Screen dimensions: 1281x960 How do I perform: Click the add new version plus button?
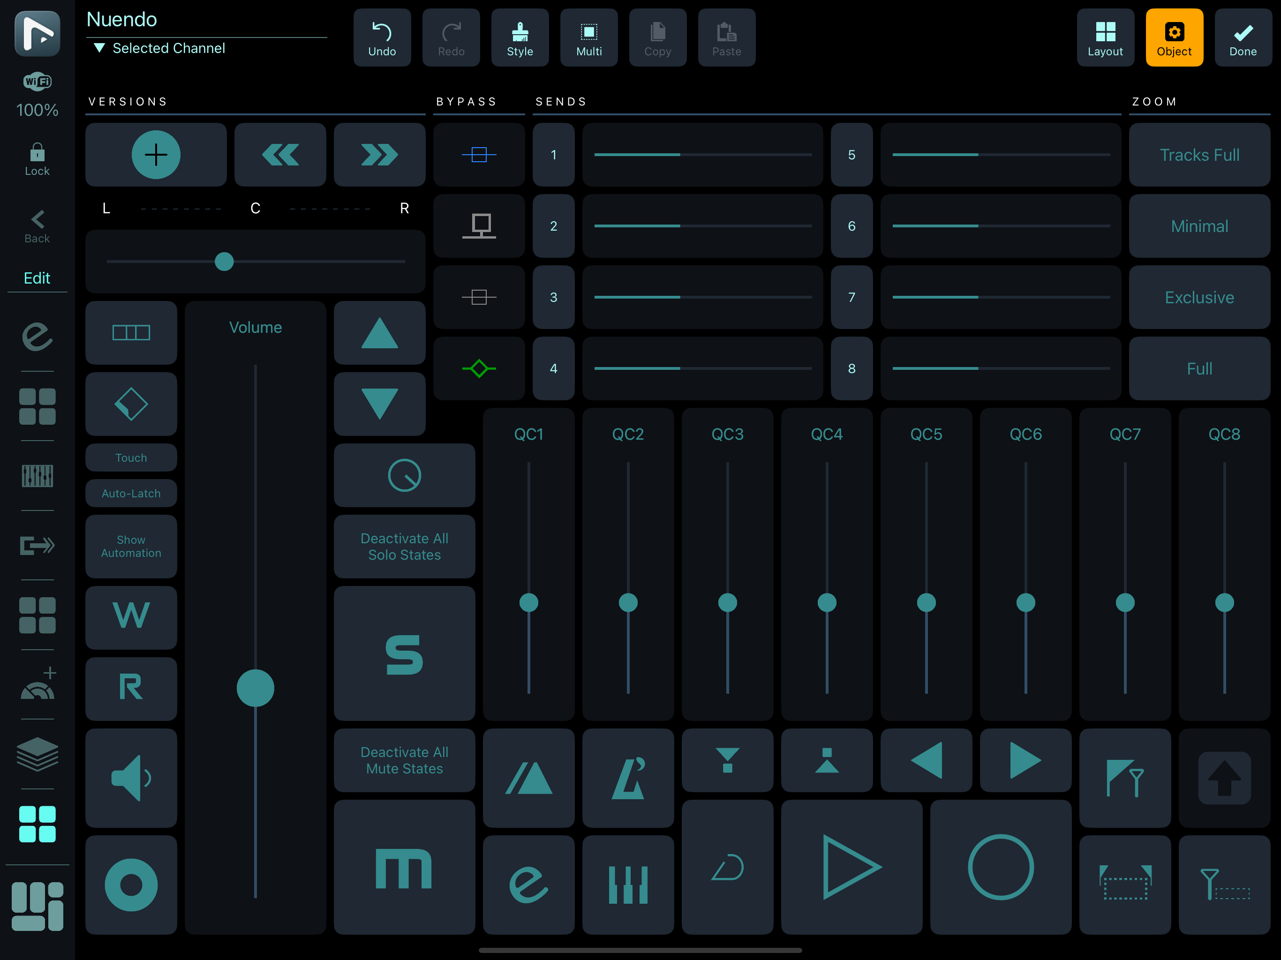[156, 155]
